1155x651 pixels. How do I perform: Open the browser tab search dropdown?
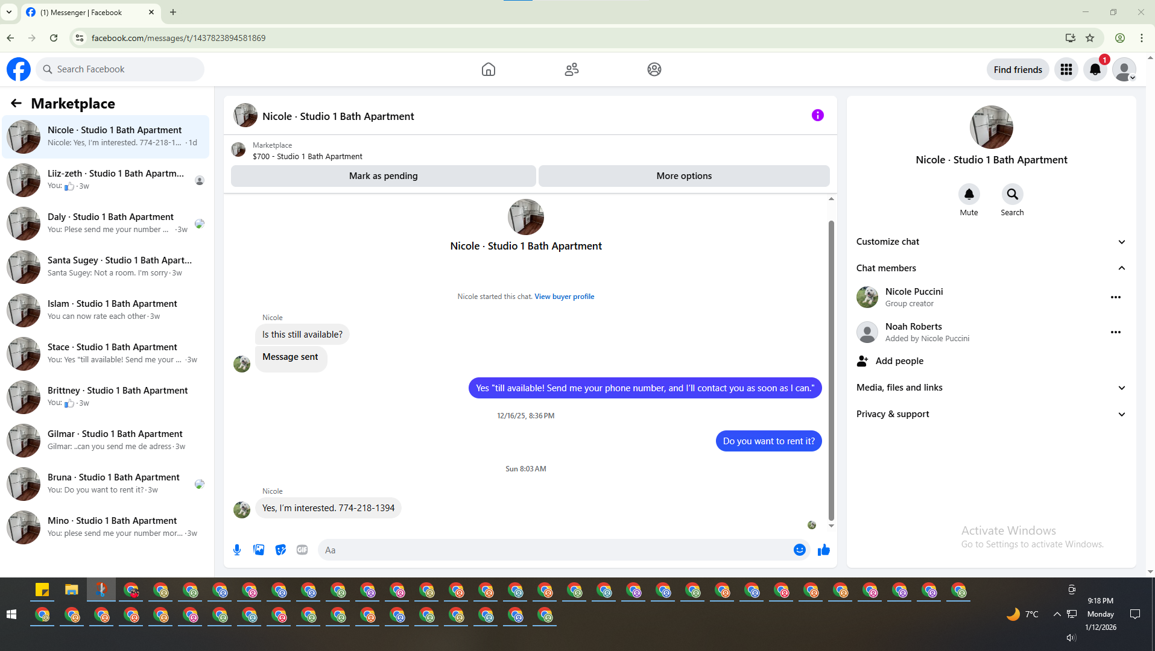point(9,12)
